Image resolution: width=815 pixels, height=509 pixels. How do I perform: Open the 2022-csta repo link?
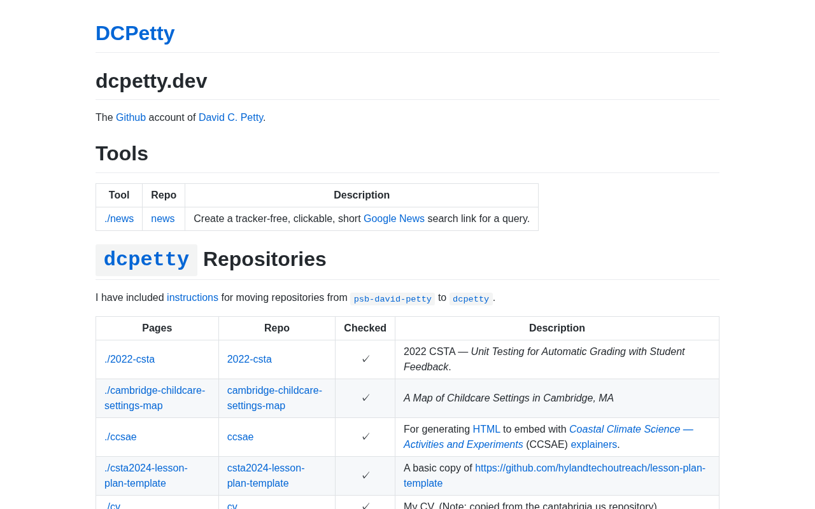point(249,359)
